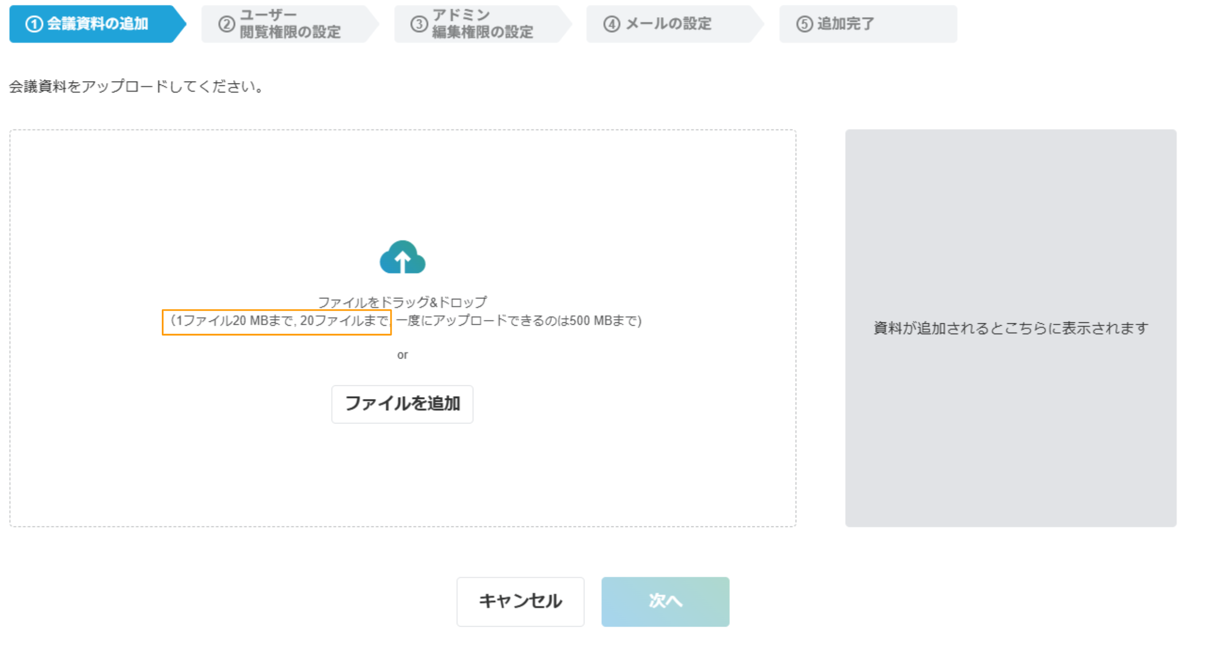The image size is (1230, 653).
Task: Proceed with the 次へ button
Action: point(665,601)
